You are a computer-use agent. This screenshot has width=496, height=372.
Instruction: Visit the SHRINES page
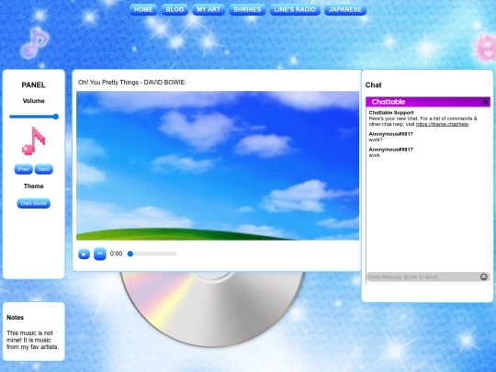coord(247,9)
